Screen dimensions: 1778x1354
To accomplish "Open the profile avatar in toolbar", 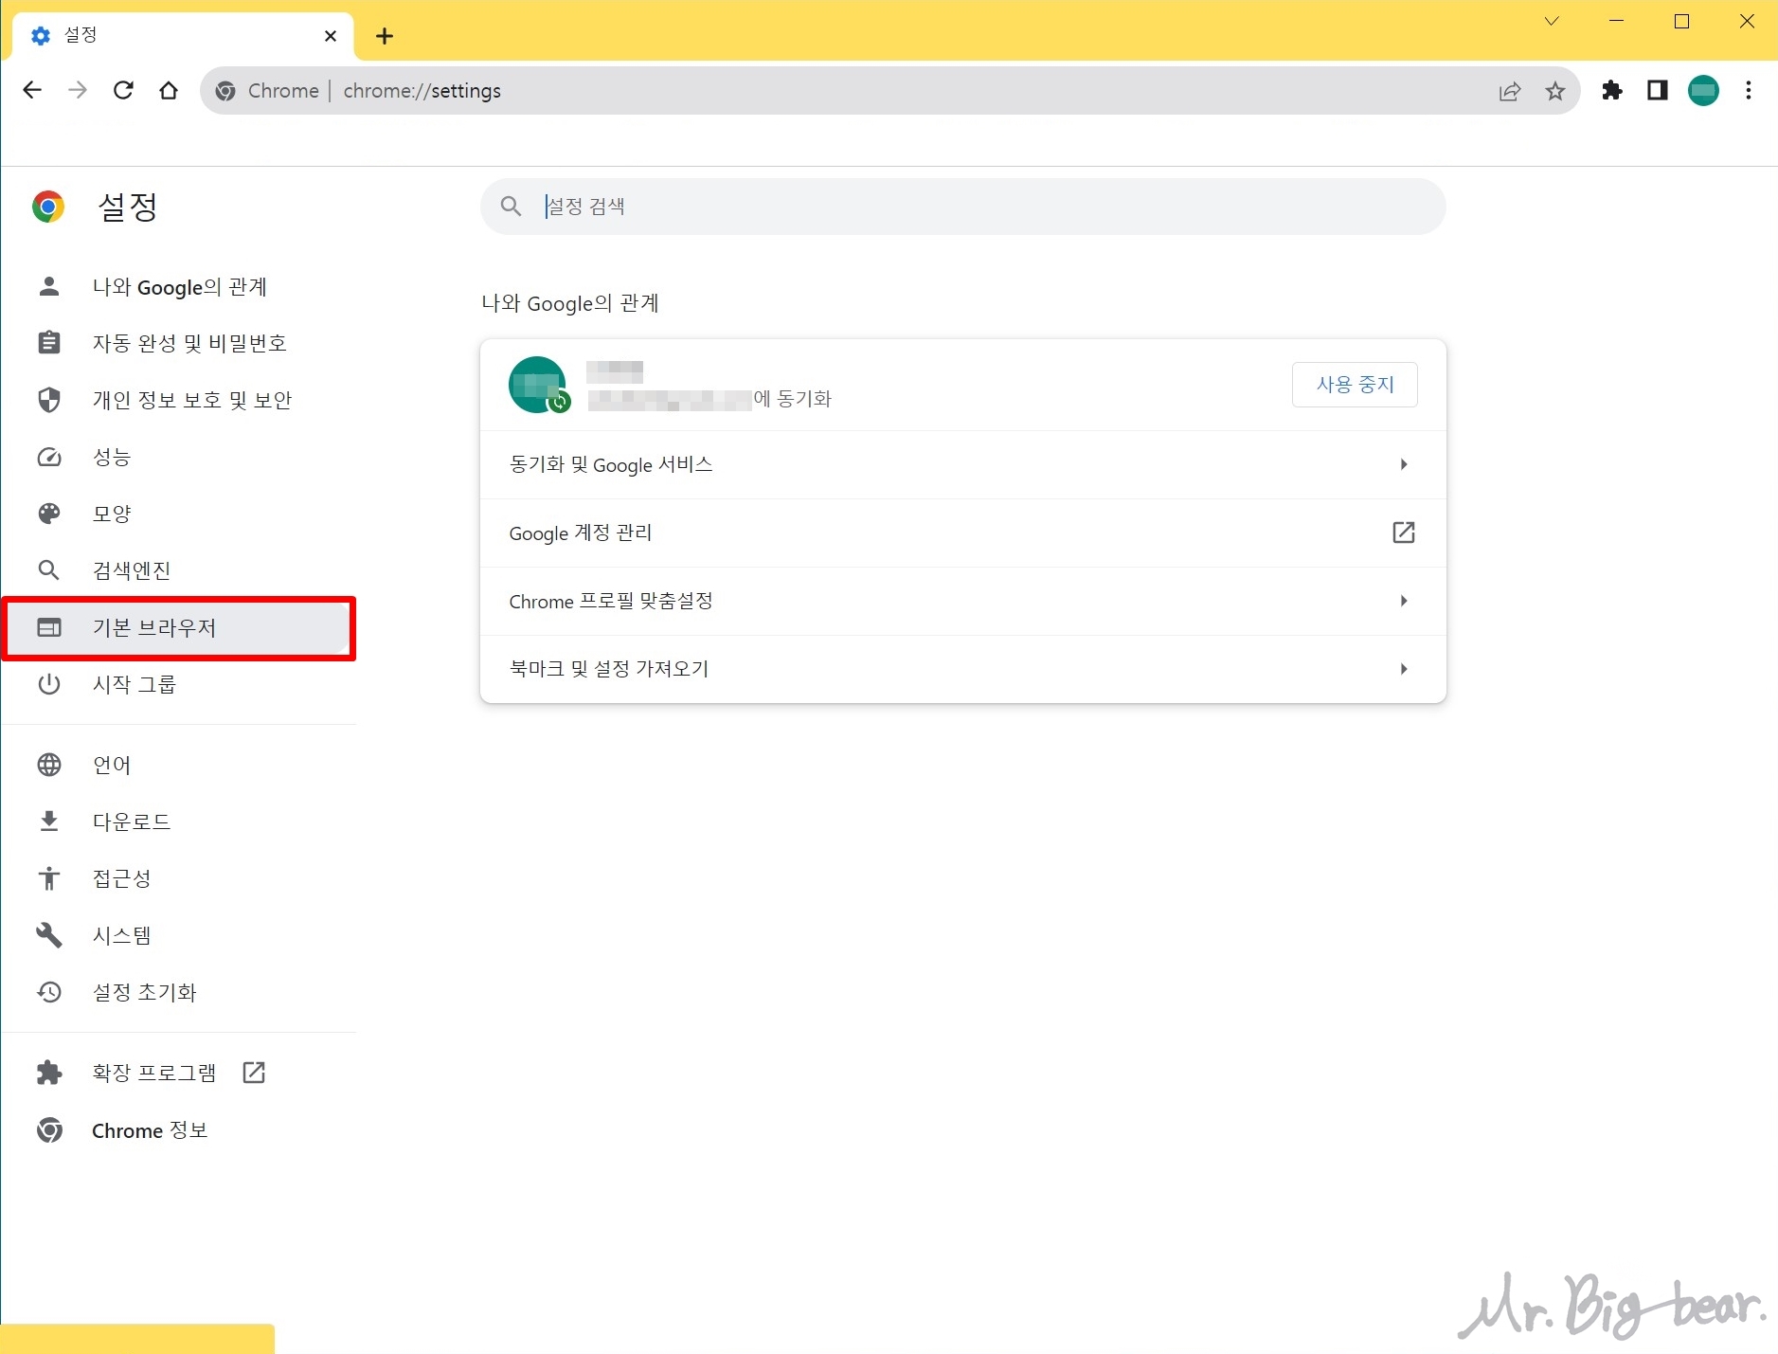I will tap(1703, 90).
